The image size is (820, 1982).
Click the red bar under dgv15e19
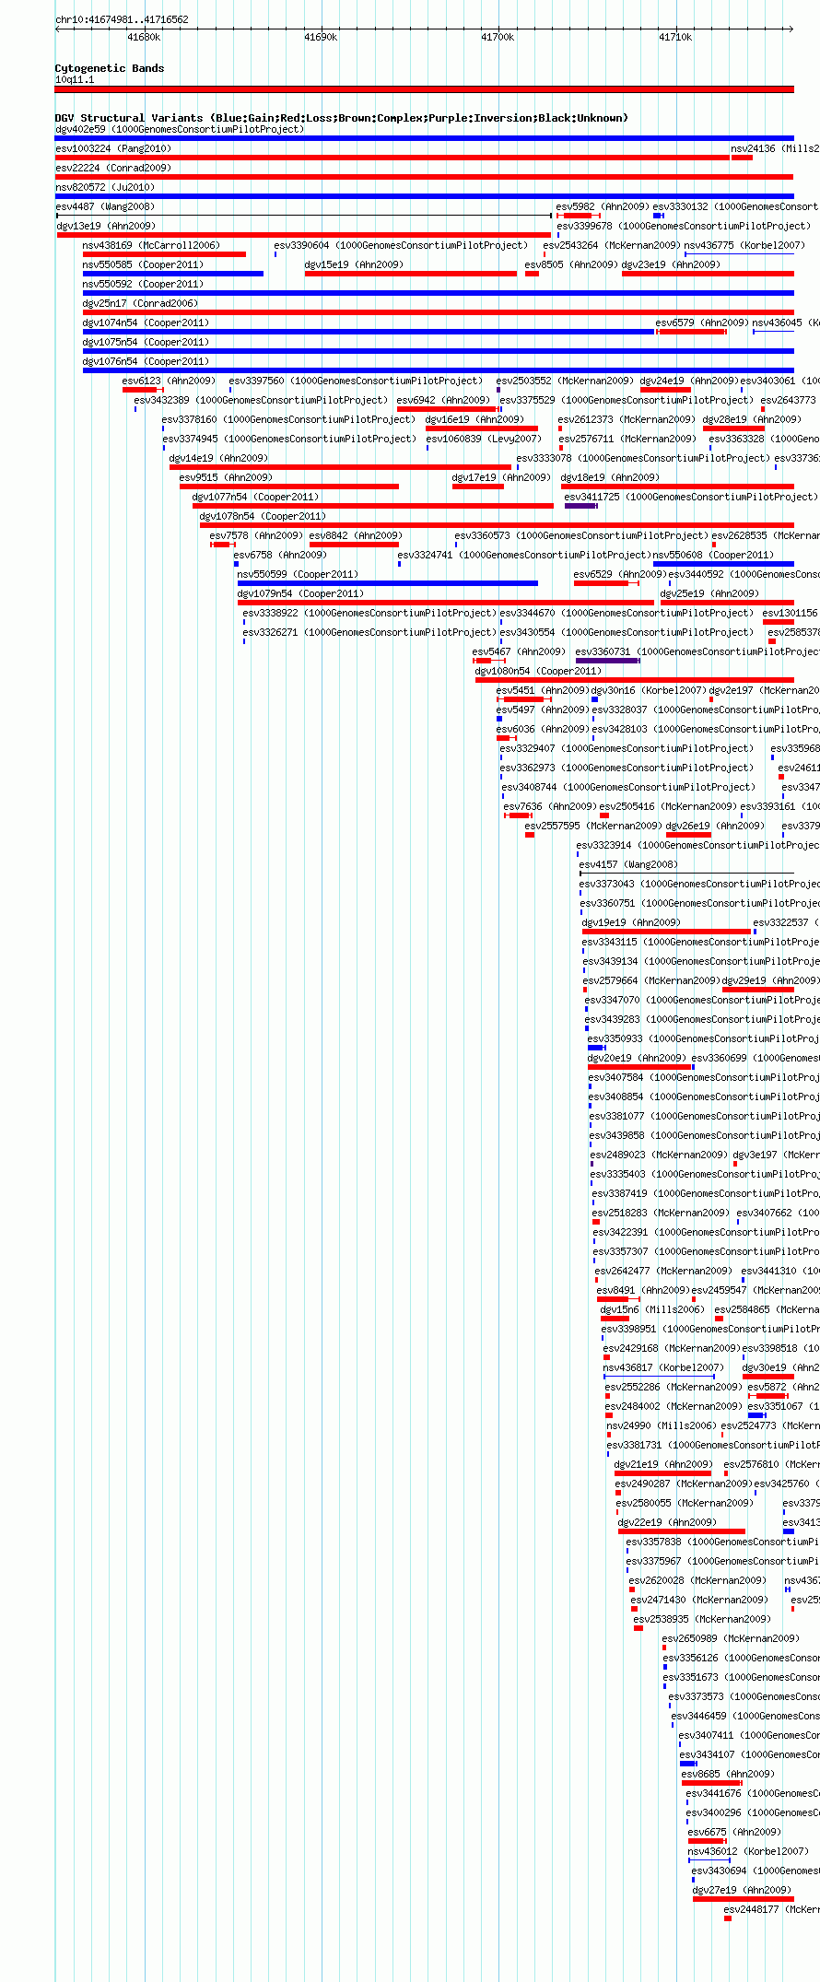[411, 274]
